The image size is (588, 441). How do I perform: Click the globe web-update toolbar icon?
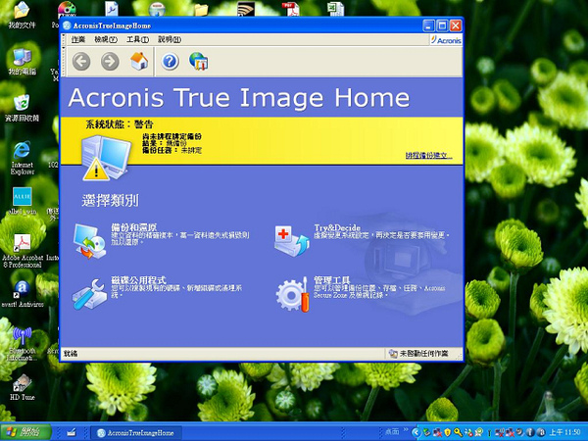199,61
